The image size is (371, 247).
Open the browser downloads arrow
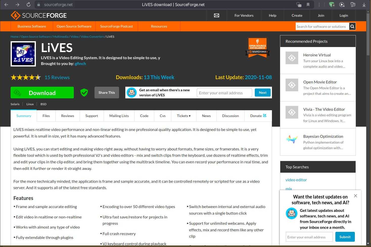[x=364, y=5]
